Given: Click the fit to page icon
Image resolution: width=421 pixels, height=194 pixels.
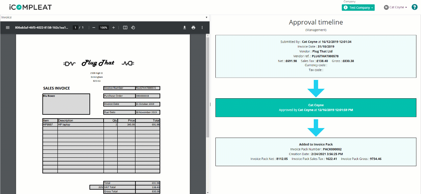Looking at the screenshot, I should click(x=125, y=28).
